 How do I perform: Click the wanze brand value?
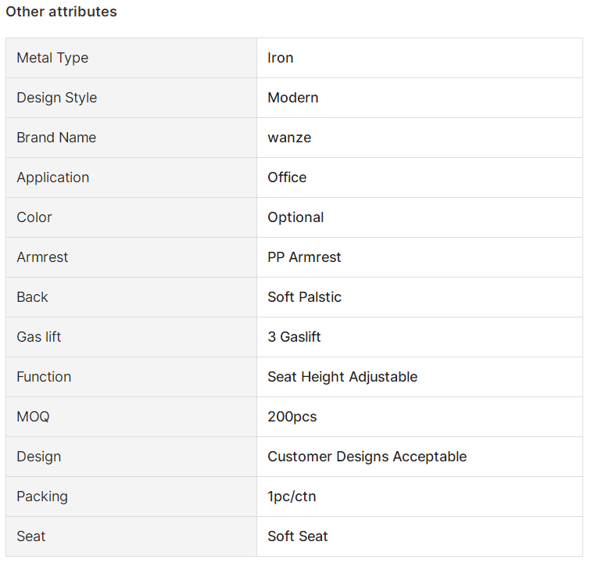tap(289, 138)
